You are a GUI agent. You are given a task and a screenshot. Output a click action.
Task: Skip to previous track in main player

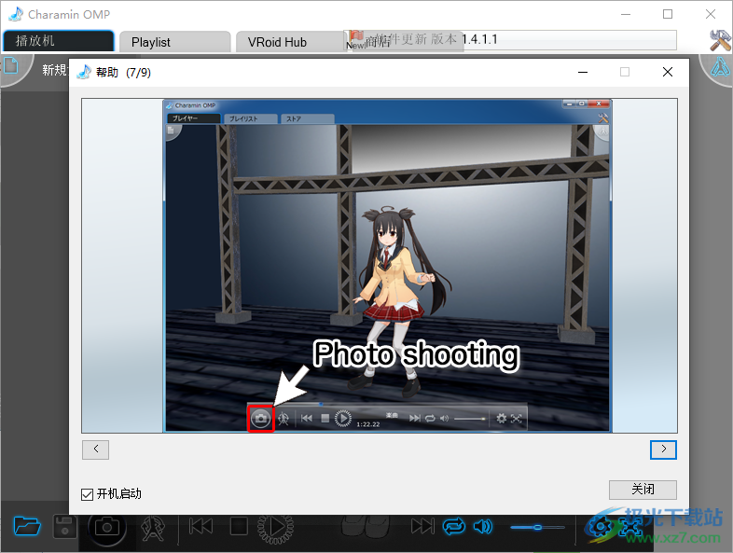coord(201,526)
